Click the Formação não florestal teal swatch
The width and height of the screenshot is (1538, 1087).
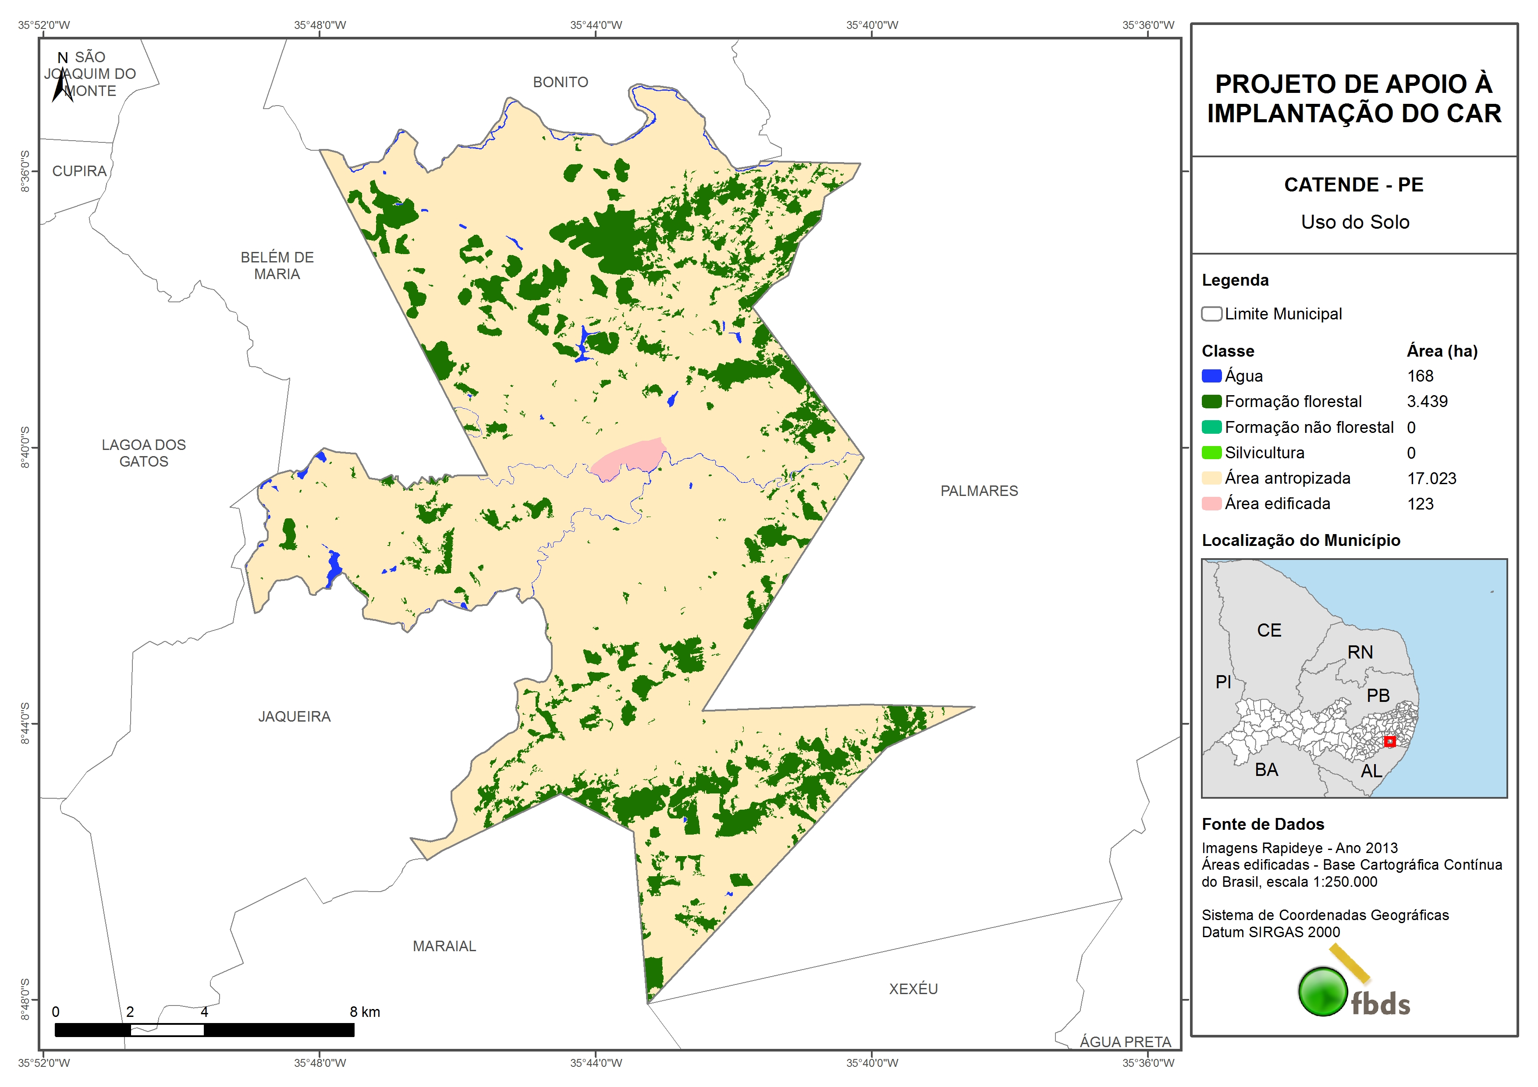click(x=1211, y=427)
